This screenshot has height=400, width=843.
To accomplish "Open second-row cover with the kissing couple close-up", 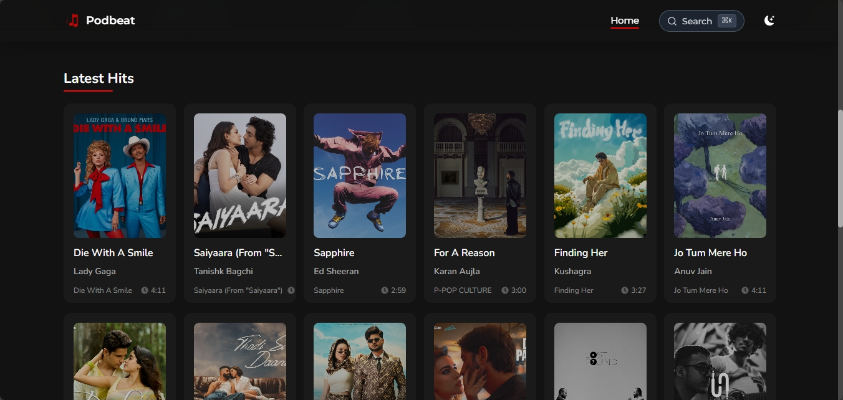I will (480, 361).
